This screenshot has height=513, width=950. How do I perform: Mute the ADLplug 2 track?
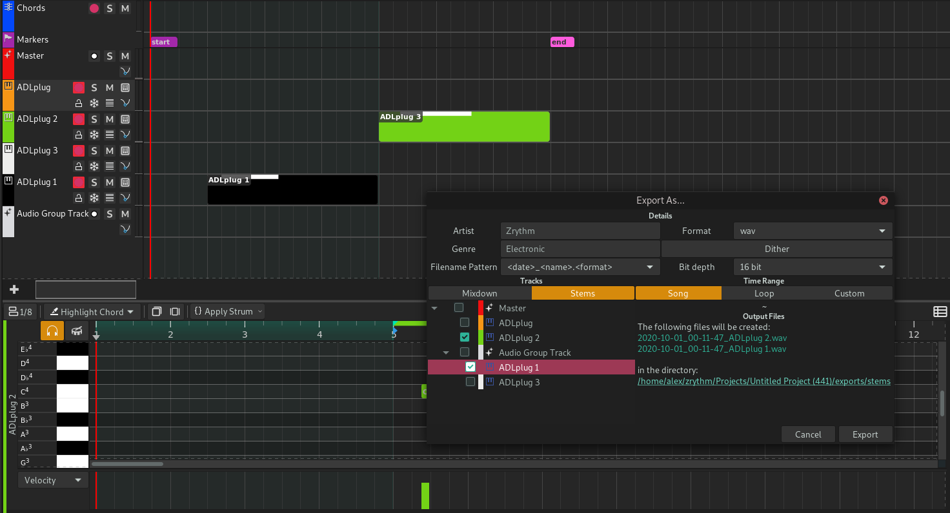110,119
